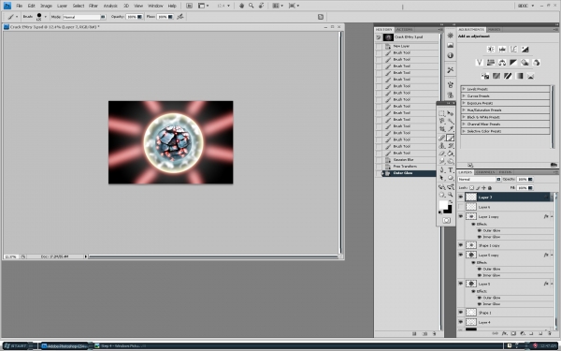Viewport: 561px width, 351px height.
Task: Hide the Layer 5 copy layer
Action: click(x=460, y=255)
